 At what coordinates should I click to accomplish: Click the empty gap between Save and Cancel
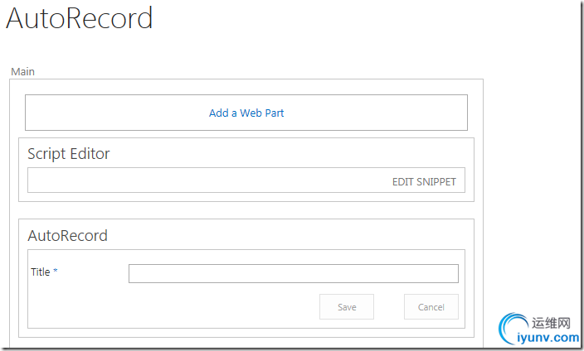389,307
